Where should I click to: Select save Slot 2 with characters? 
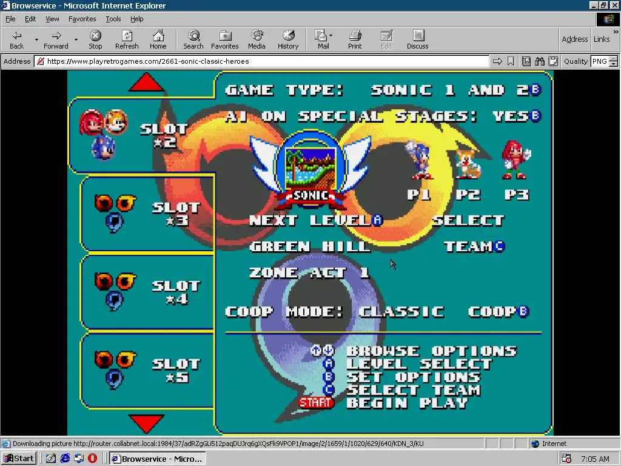141,135
